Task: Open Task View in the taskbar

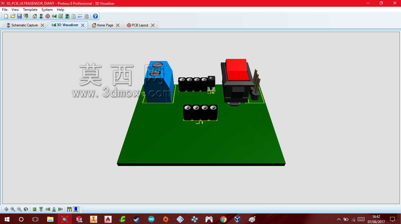Action: (35, 219)
